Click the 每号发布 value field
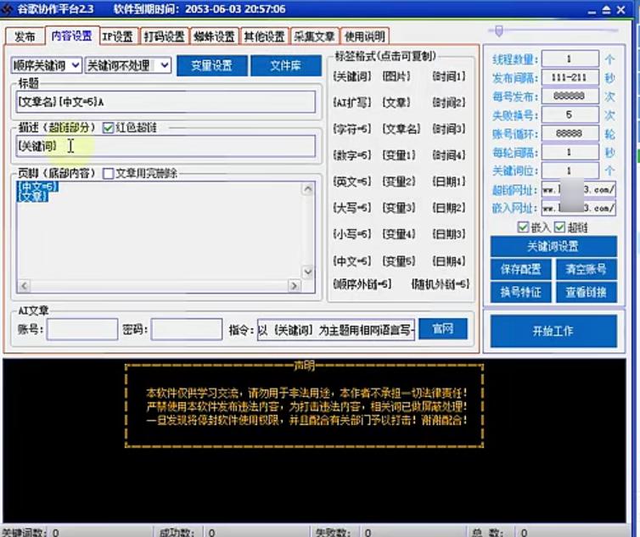Viewport: 640px width, 537px height. pos(570,97)
